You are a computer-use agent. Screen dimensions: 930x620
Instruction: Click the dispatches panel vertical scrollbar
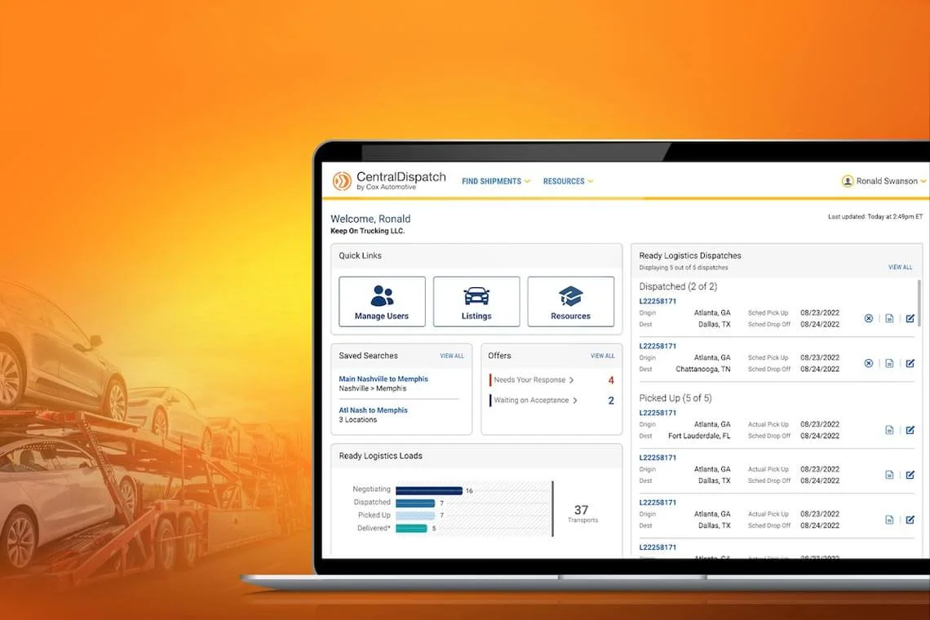coord(919,303)
